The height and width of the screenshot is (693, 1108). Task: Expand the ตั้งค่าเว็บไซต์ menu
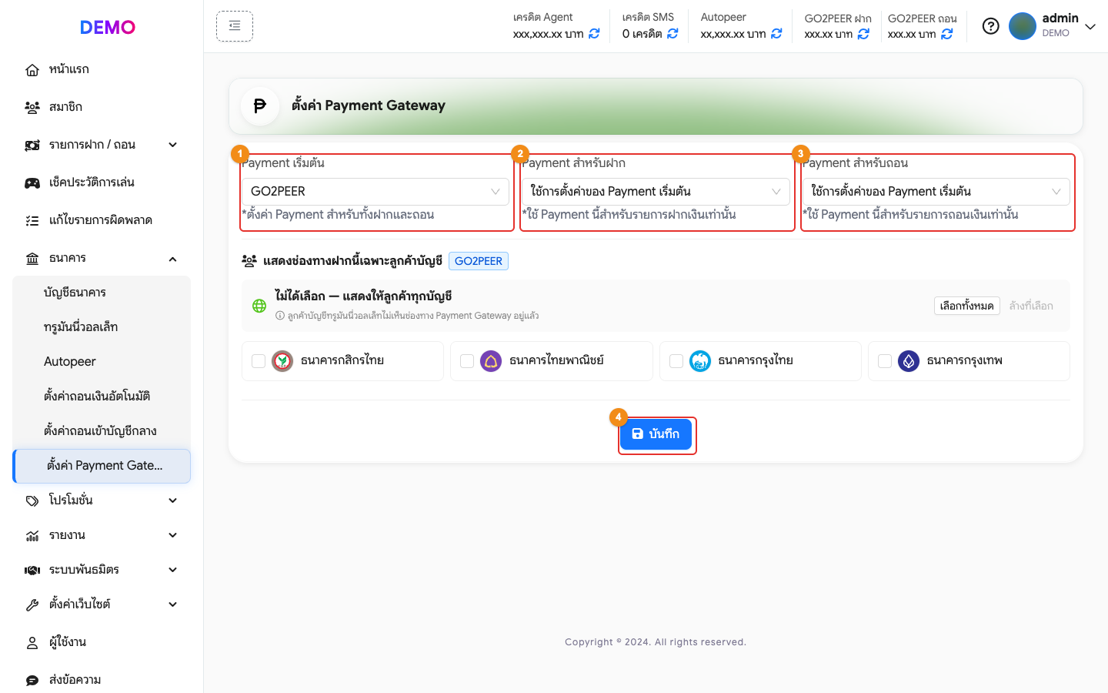pyautogui.click(x=173, y=604)
